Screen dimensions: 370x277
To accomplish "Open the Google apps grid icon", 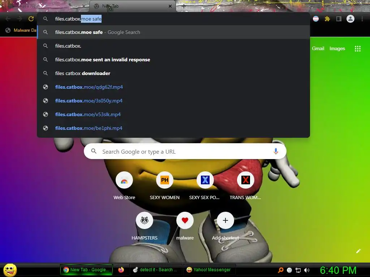I will click(357, 49).
